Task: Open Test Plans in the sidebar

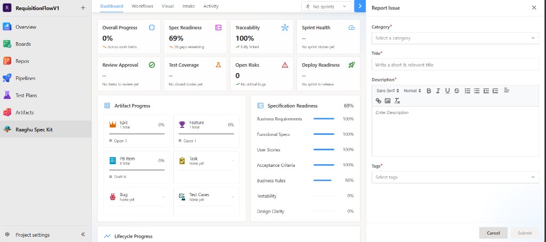Action: coord(46,95)
